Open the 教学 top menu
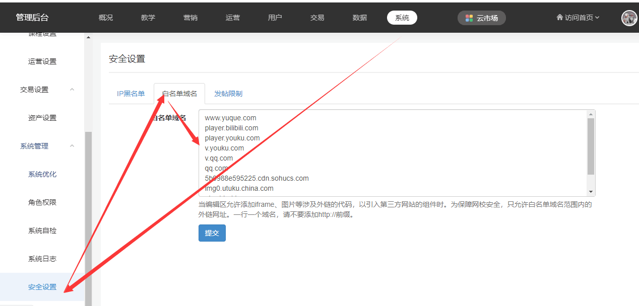This screenshot has height=306, width=639. click(x=148, y=18)
